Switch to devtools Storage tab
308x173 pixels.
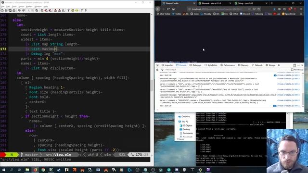coord(270,65)
